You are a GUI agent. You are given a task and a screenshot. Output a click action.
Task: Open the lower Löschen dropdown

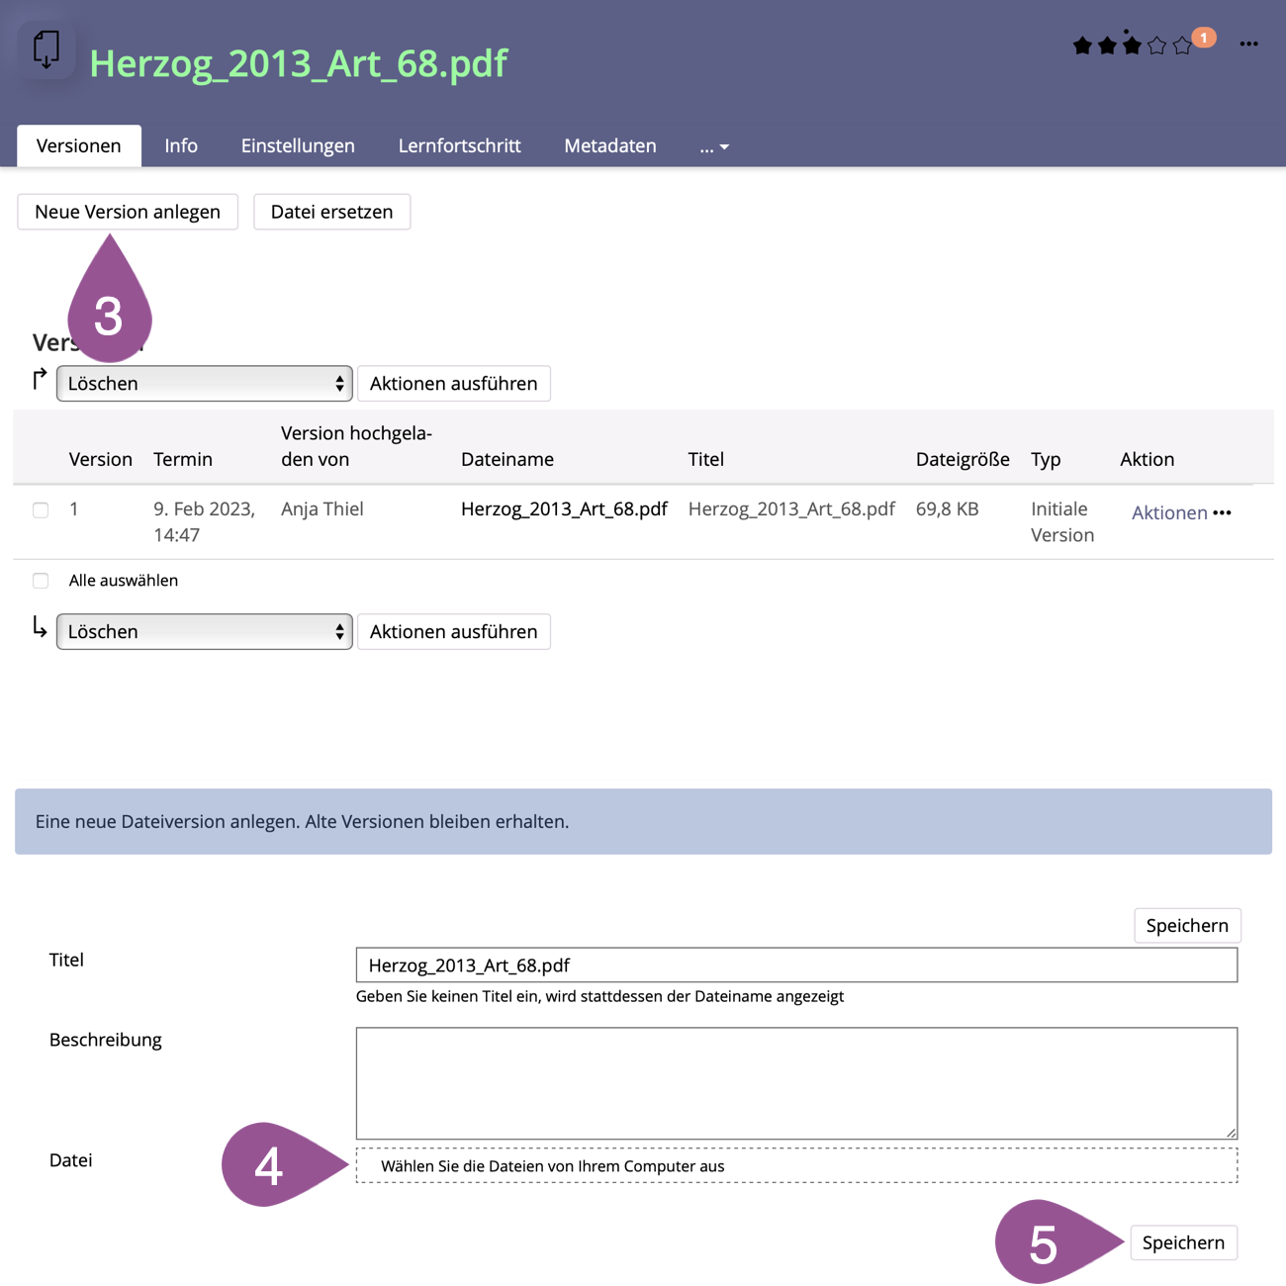point(205,632)
